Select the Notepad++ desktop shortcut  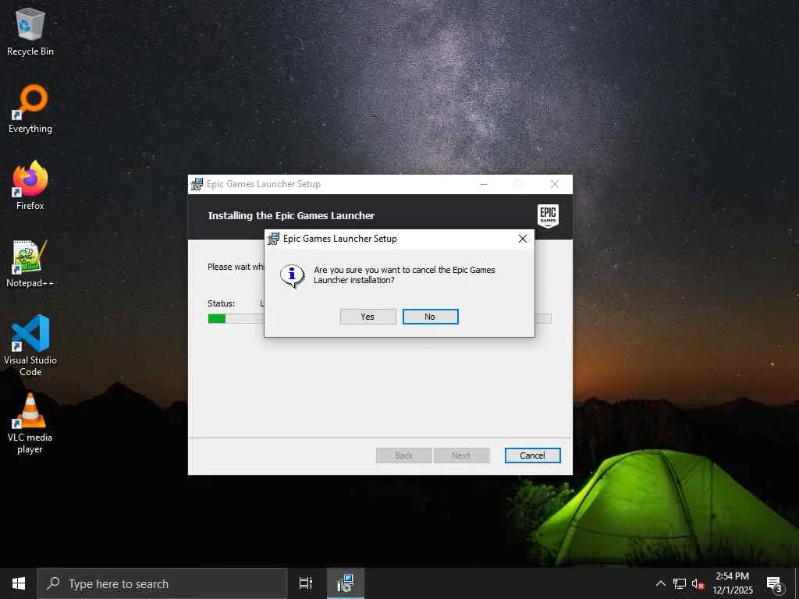[x=30, y=264]
